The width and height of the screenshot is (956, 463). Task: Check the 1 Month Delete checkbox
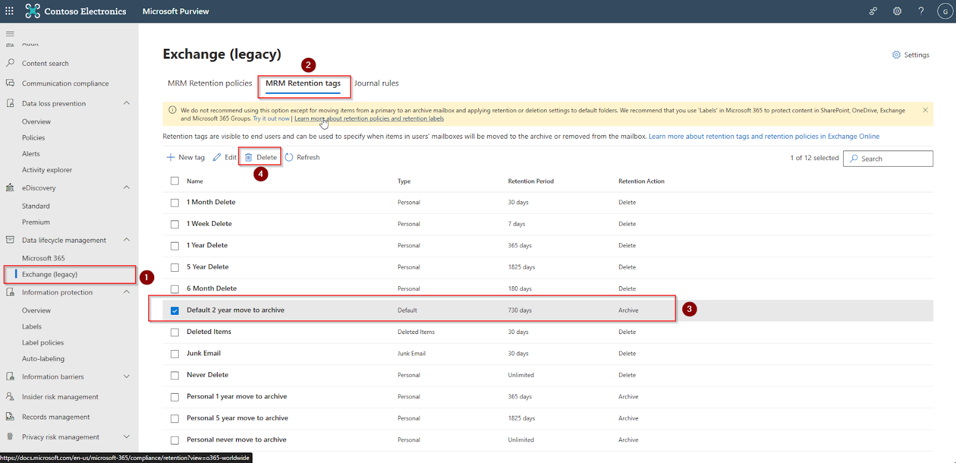(174, 203)
